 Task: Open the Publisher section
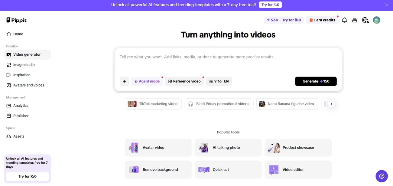click(21, 116)
